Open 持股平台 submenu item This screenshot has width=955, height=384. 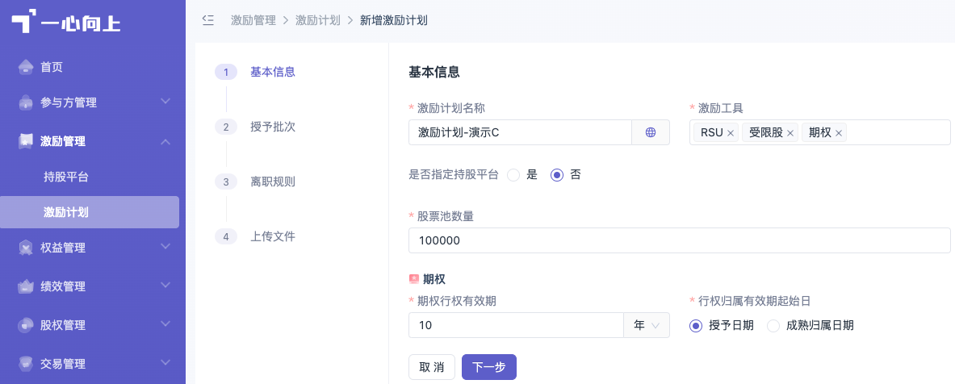[66, 177]
